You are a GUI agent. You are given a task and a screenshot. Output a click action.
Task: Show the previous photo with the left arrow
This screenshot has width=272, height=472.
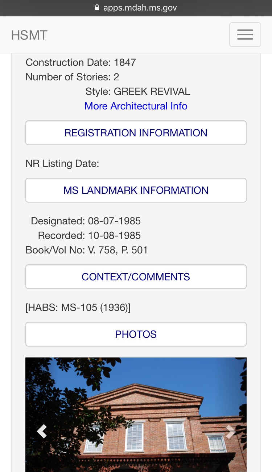click(x=42, y=431)
